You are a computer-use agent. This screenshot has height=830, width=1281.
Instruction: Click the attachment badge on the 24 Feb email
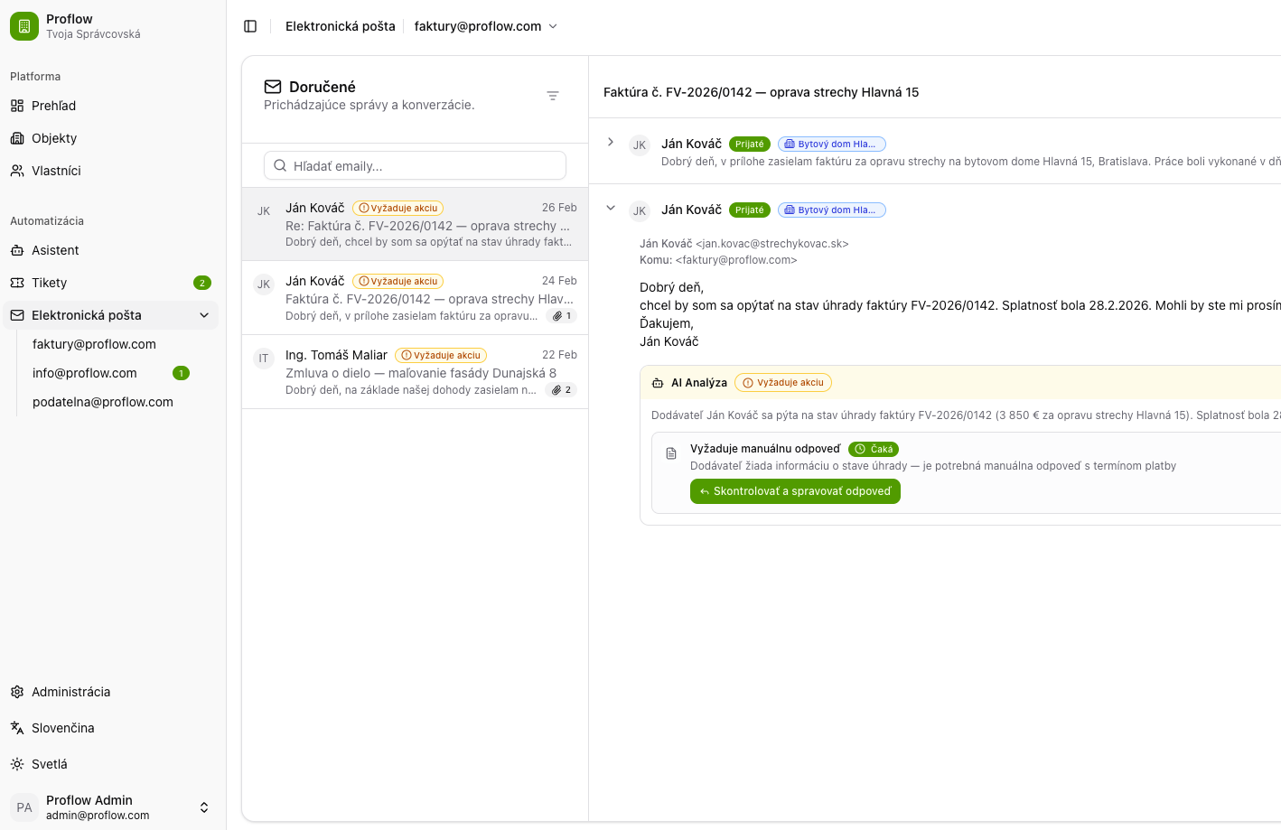562,316
